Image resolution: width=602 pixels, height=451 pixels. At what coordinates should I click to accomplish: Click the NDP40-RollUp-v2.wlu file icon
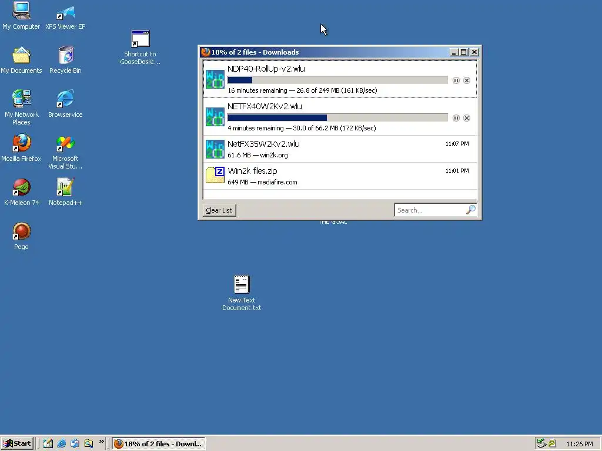click(215, 79)
